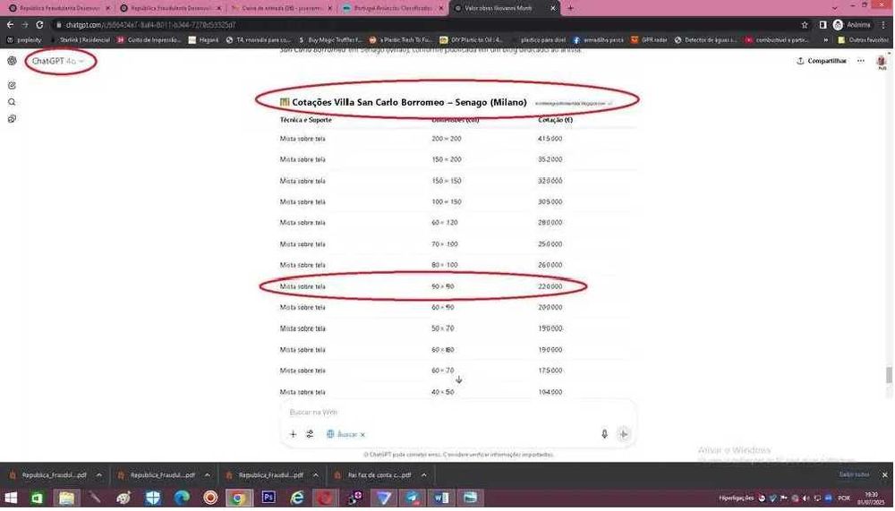895x511 pixels.
Task: Open the three-dots conversation options menu
Action: pyautogui.click(x=861, y=61)
